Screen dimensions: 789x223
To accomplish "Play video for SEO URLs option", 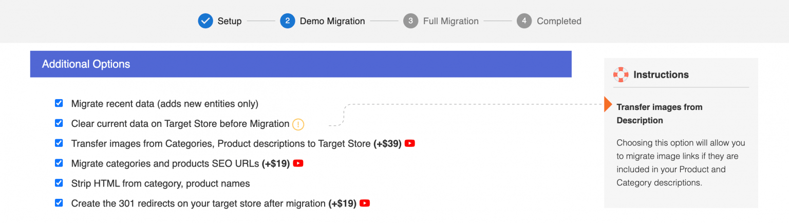I will click(298, 163).
